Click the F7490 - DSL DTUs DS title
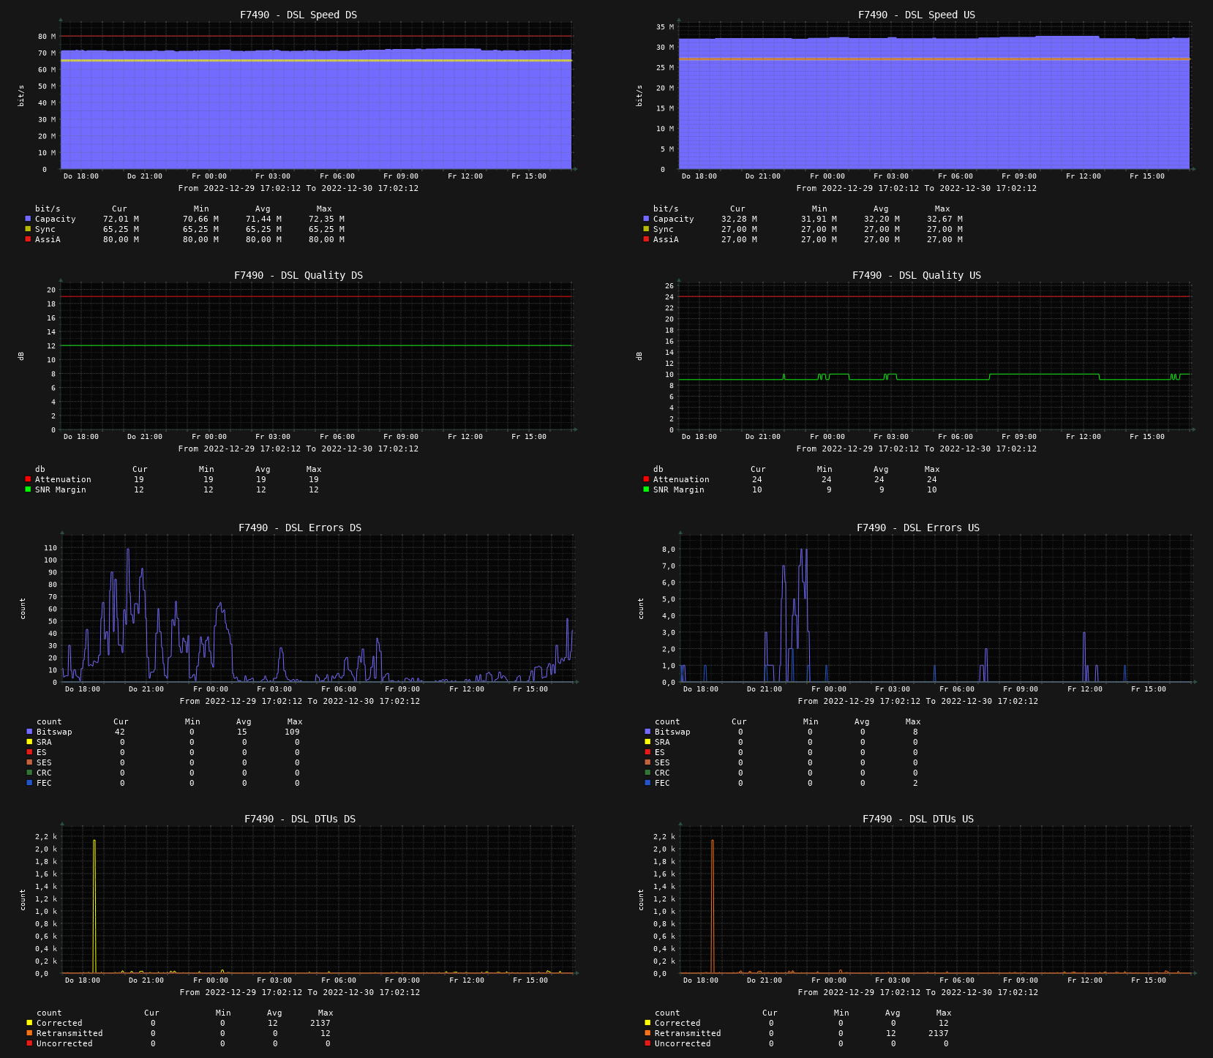Screen dimensions: 1213x1058 pyautogui.click(x=300, y=819)
